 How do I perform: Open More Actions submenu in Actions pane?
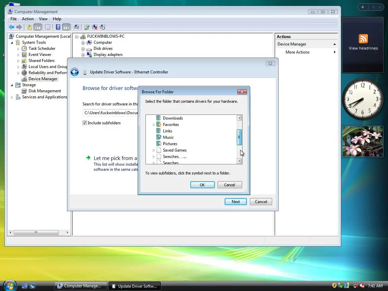tap(306, 52)
